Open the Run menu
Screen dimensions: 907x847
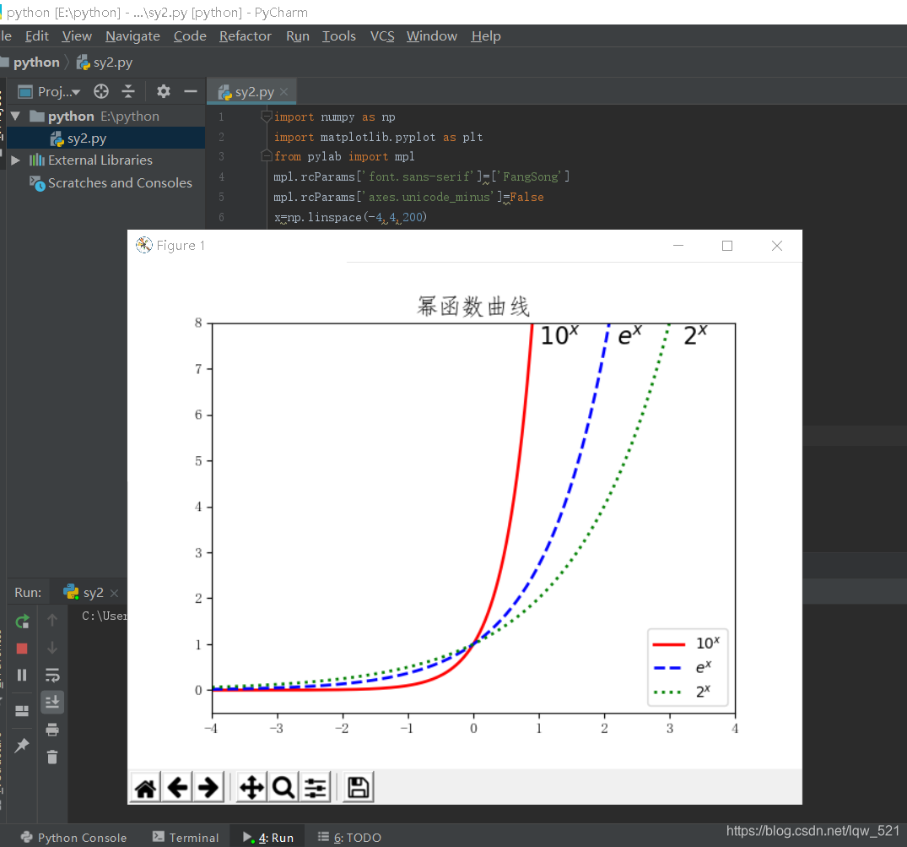297,36
